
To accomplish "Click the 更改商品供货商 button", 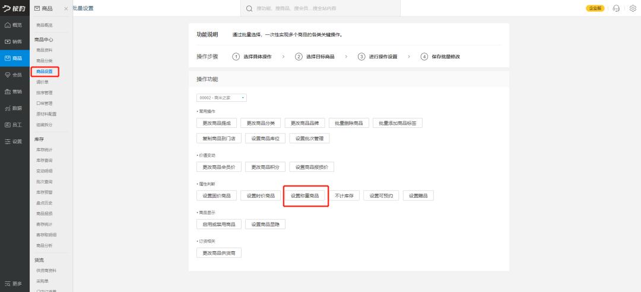I will coord(218,254).
